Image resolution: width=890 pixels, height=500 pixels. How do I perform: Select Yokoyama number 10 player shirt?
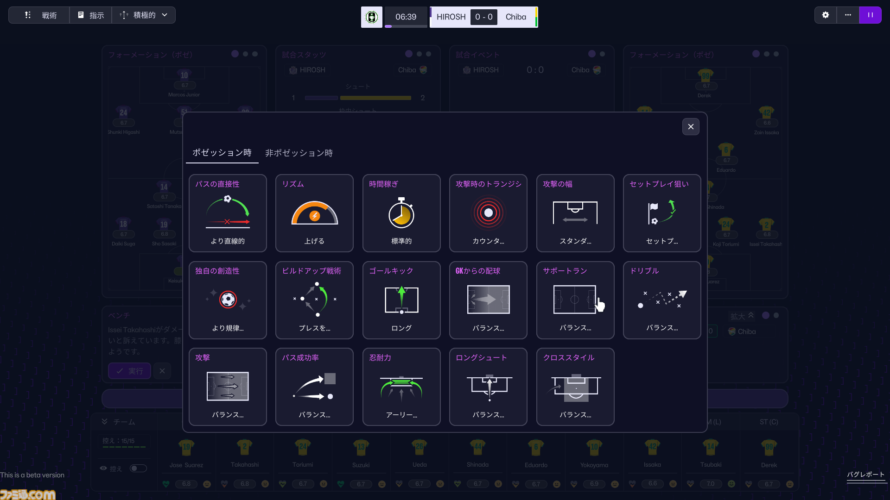pos(594,448)
